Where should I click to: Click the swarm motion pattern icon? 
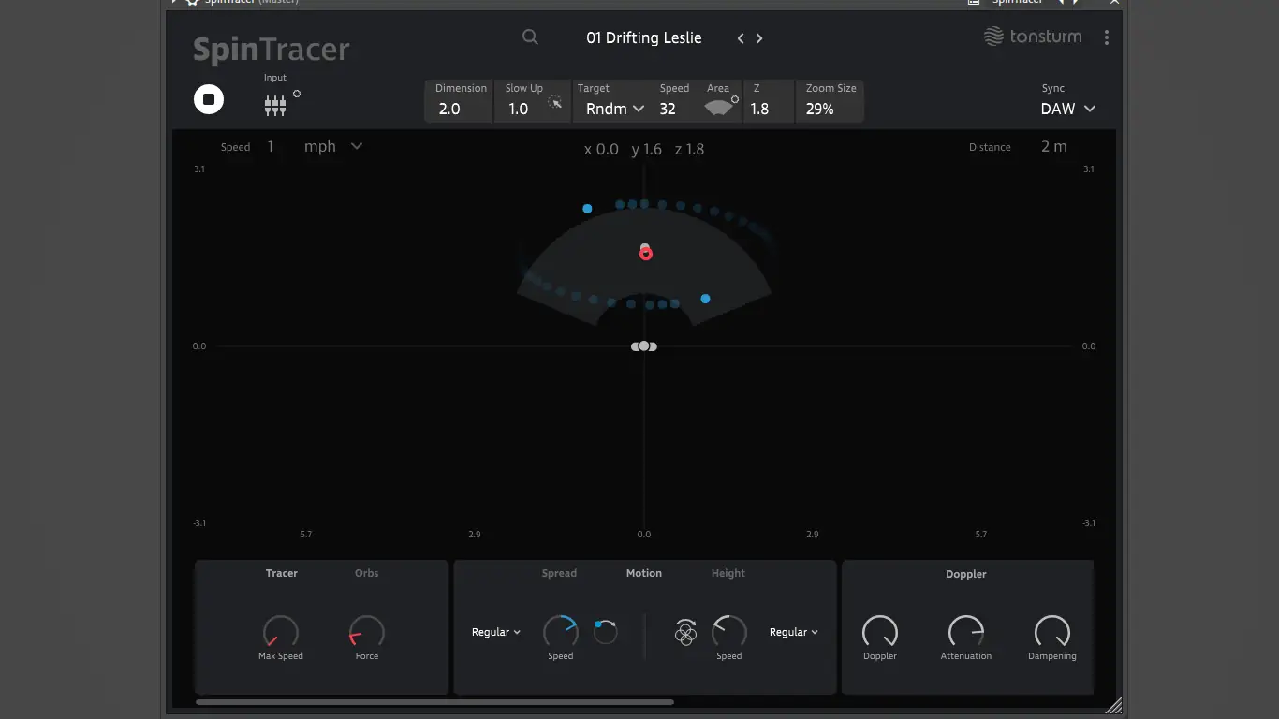tap(684, 633)
